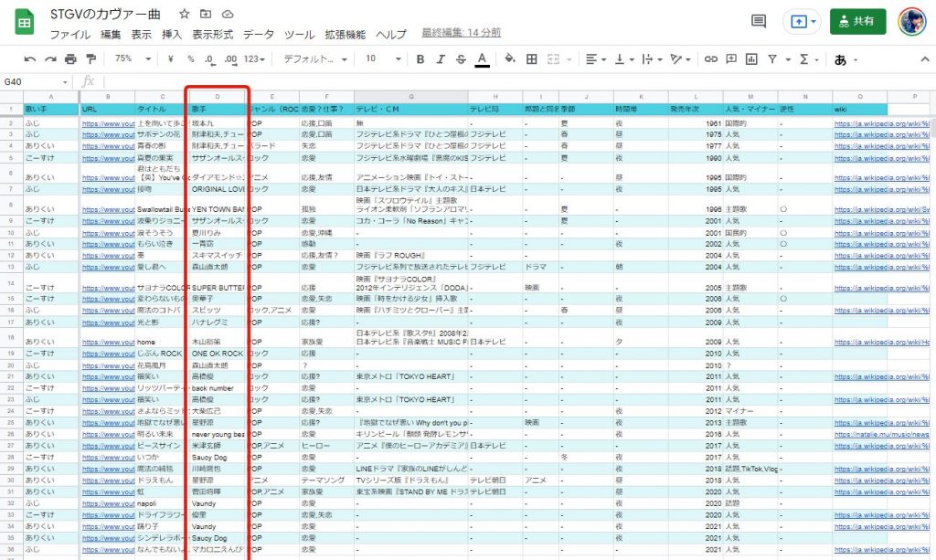
Task: Open the 最終編集 edit history link
Action: [461, 33]
